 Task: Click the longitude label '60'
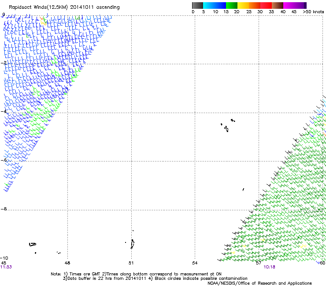[x=322, y=263]
